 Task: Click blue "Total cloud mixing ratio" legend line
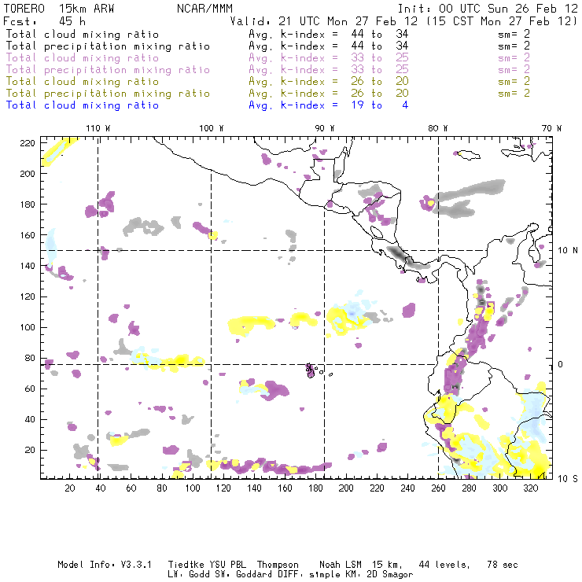[x=83, y=105]
